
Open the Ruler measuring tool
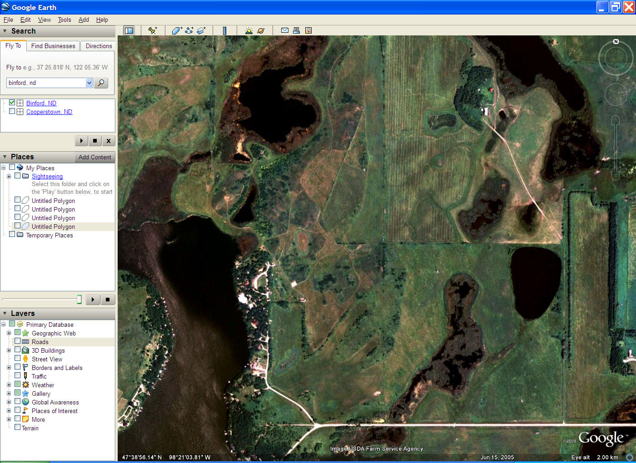coord(224,30)
